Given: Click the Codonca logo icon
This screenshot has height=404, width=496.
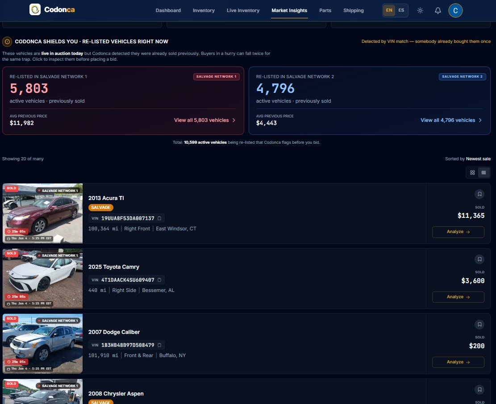Looking at the screenshot, I should [35, 9].
